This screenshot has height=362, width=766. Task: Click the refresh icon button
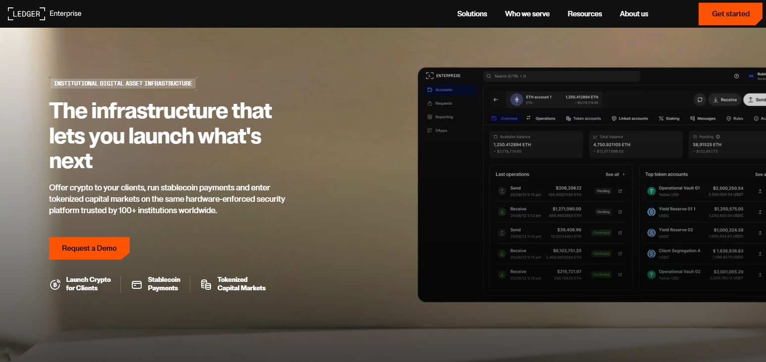click(700, 100)
